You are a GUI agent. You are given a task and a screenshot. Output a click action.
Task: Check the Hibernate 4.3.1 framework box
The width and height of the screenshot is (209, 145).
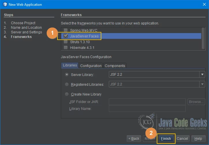click(66, 47)
